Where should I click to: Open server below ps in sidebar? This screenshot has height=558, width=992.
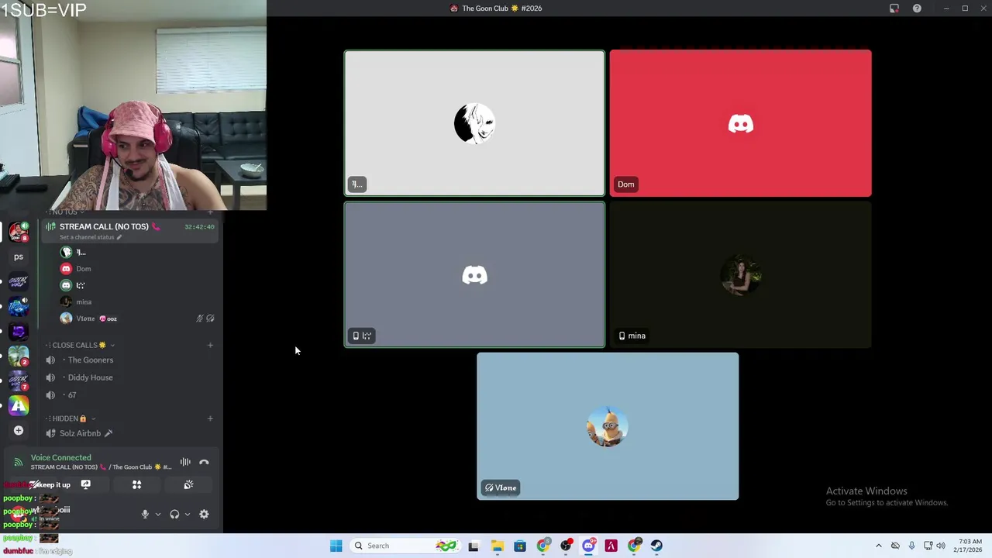19,282
